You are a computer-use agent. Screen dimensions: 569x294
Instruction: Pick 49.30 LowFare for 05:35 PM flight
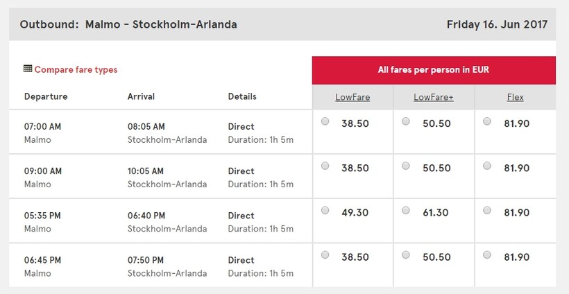click(x=325, y=210)
